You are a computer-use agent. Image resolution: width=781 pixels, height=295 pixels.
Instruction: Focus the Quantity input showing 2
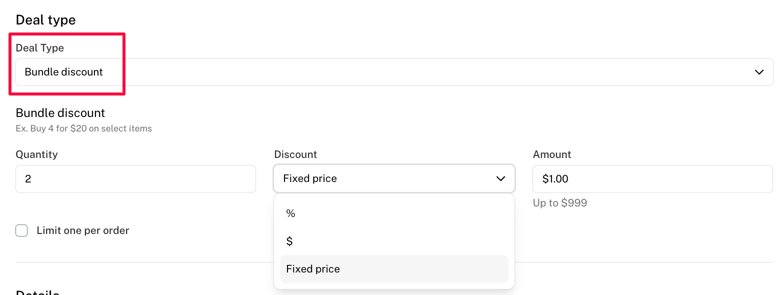(135, 178)
